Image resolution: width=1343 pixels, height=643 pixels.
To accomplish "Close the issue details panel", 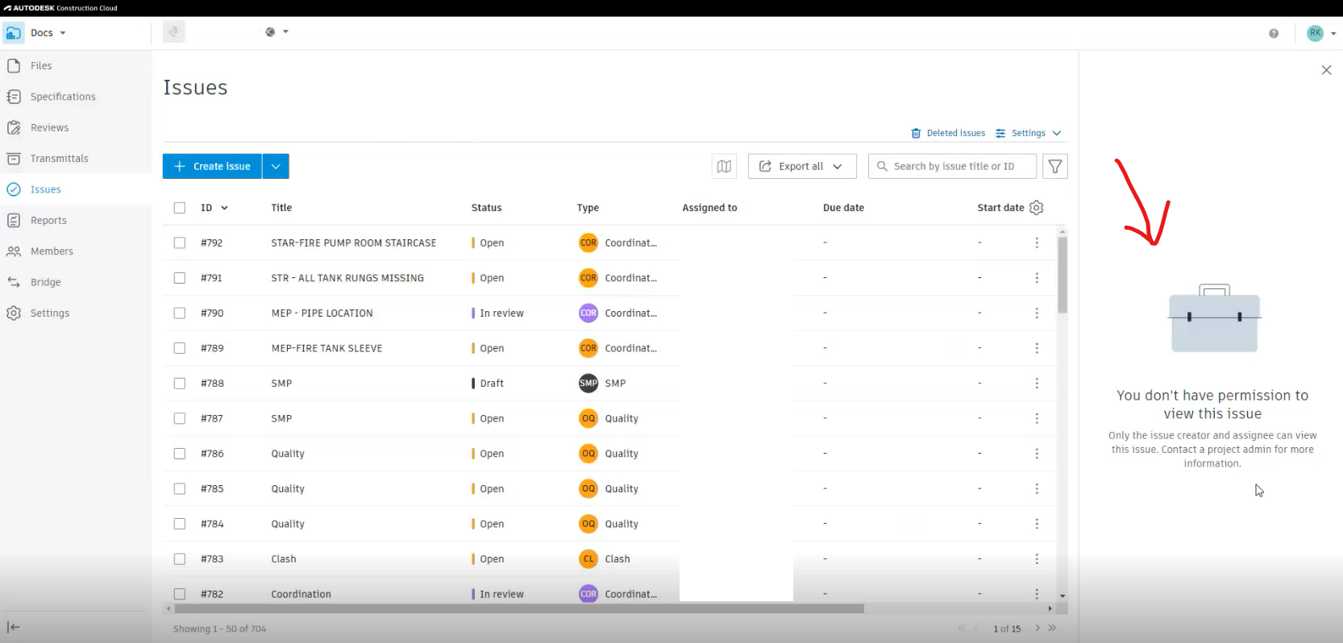I will point(1326,70).
